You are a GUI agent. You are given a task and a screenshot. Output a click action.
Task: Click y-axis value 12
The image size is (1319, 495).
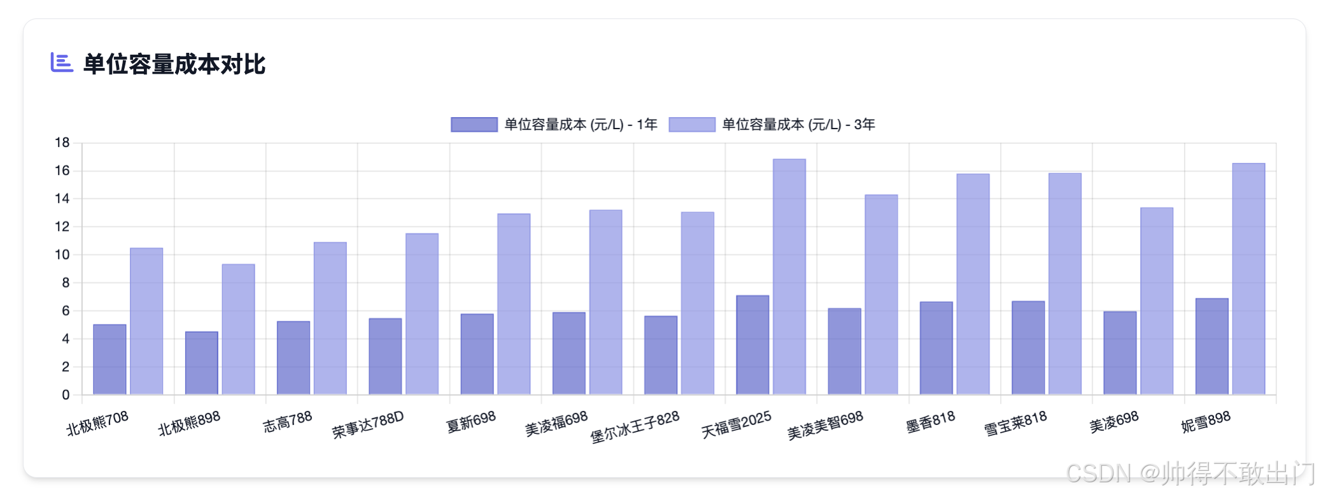coord(62,227)
